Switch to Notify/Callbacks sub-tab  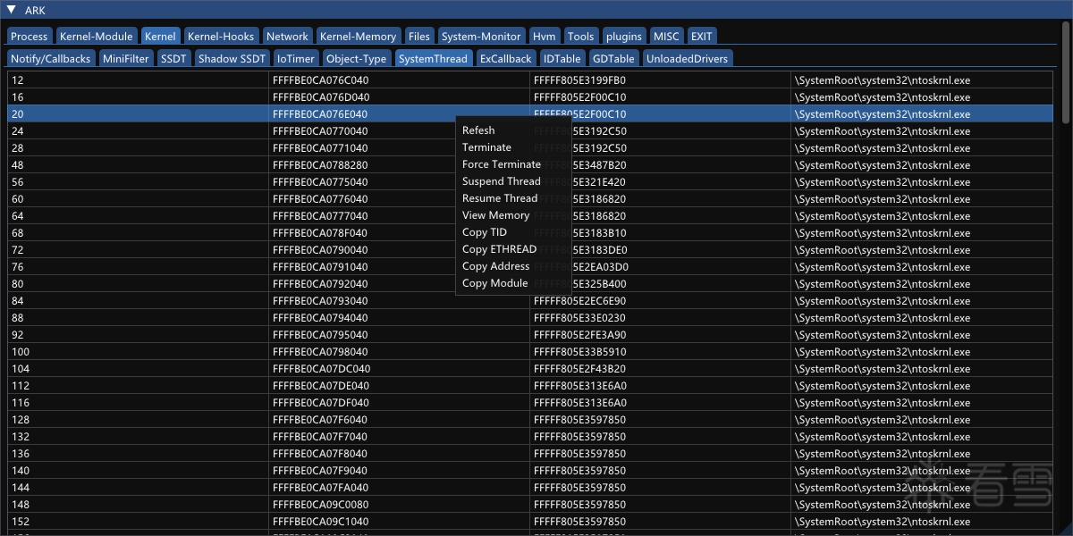51,58
